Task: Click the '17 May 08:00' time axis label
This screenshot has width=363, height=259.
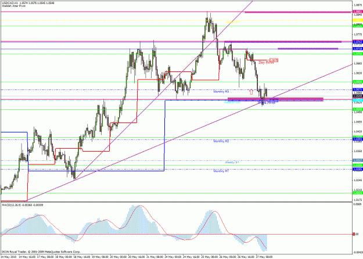Action: tap(45, 257)
